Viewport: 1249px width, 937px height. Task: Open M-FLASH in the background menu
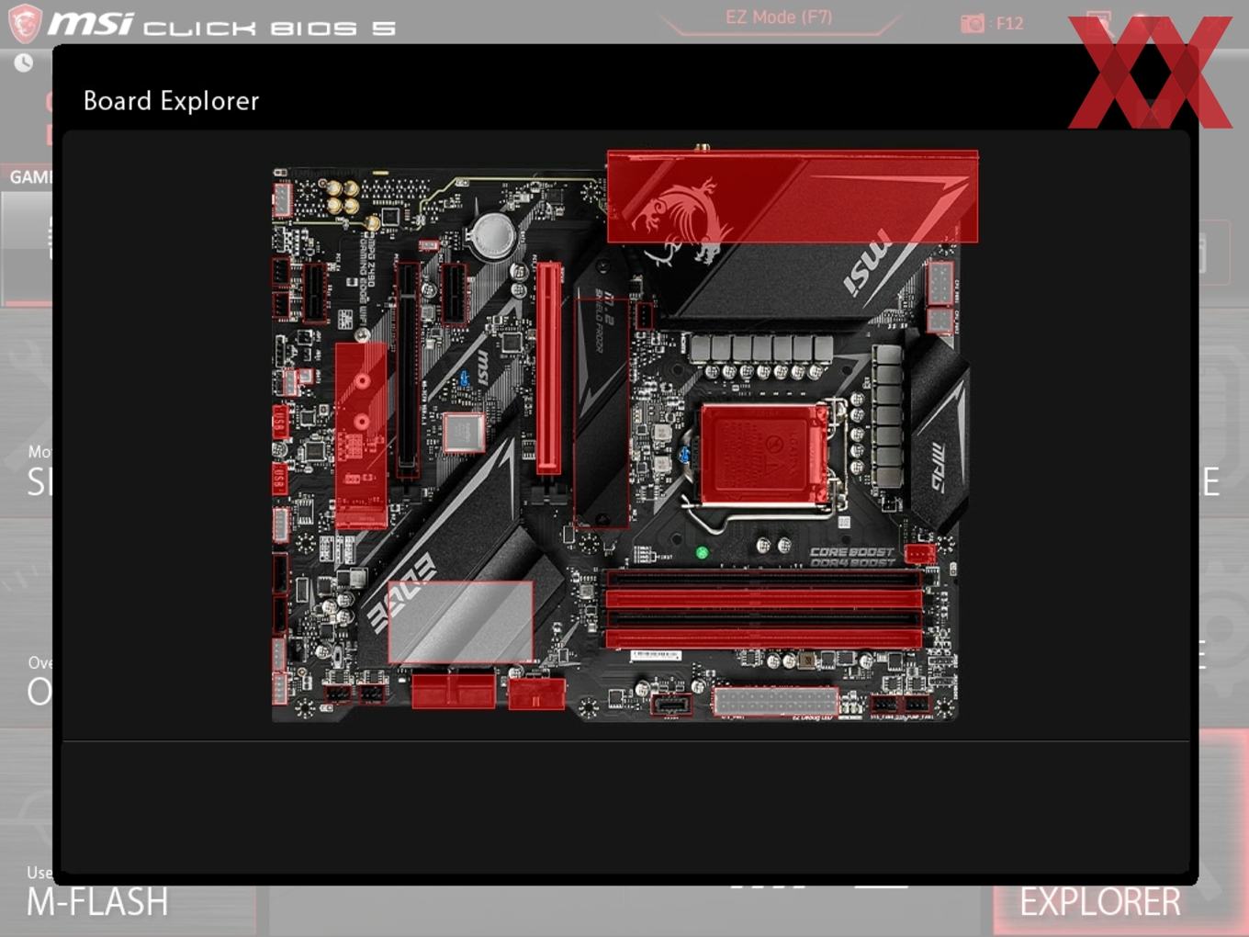(97, 902)
